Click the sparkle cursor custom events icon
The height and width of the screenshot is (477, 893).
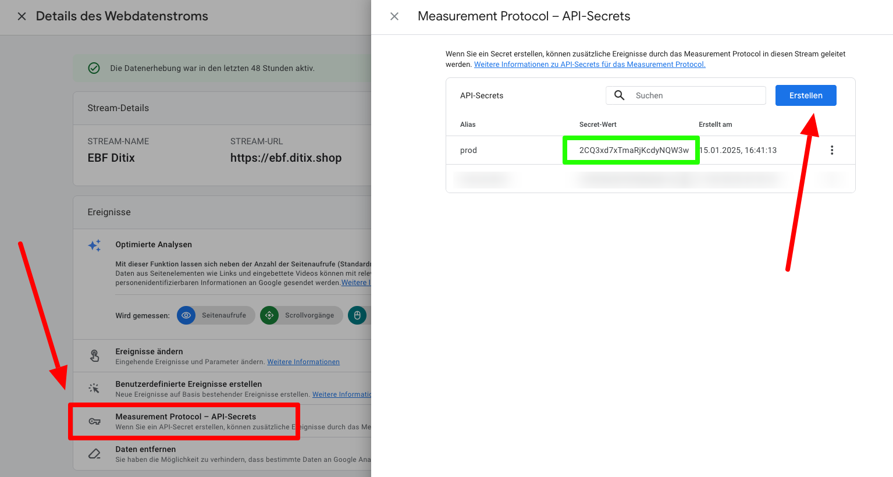point(94,388)
